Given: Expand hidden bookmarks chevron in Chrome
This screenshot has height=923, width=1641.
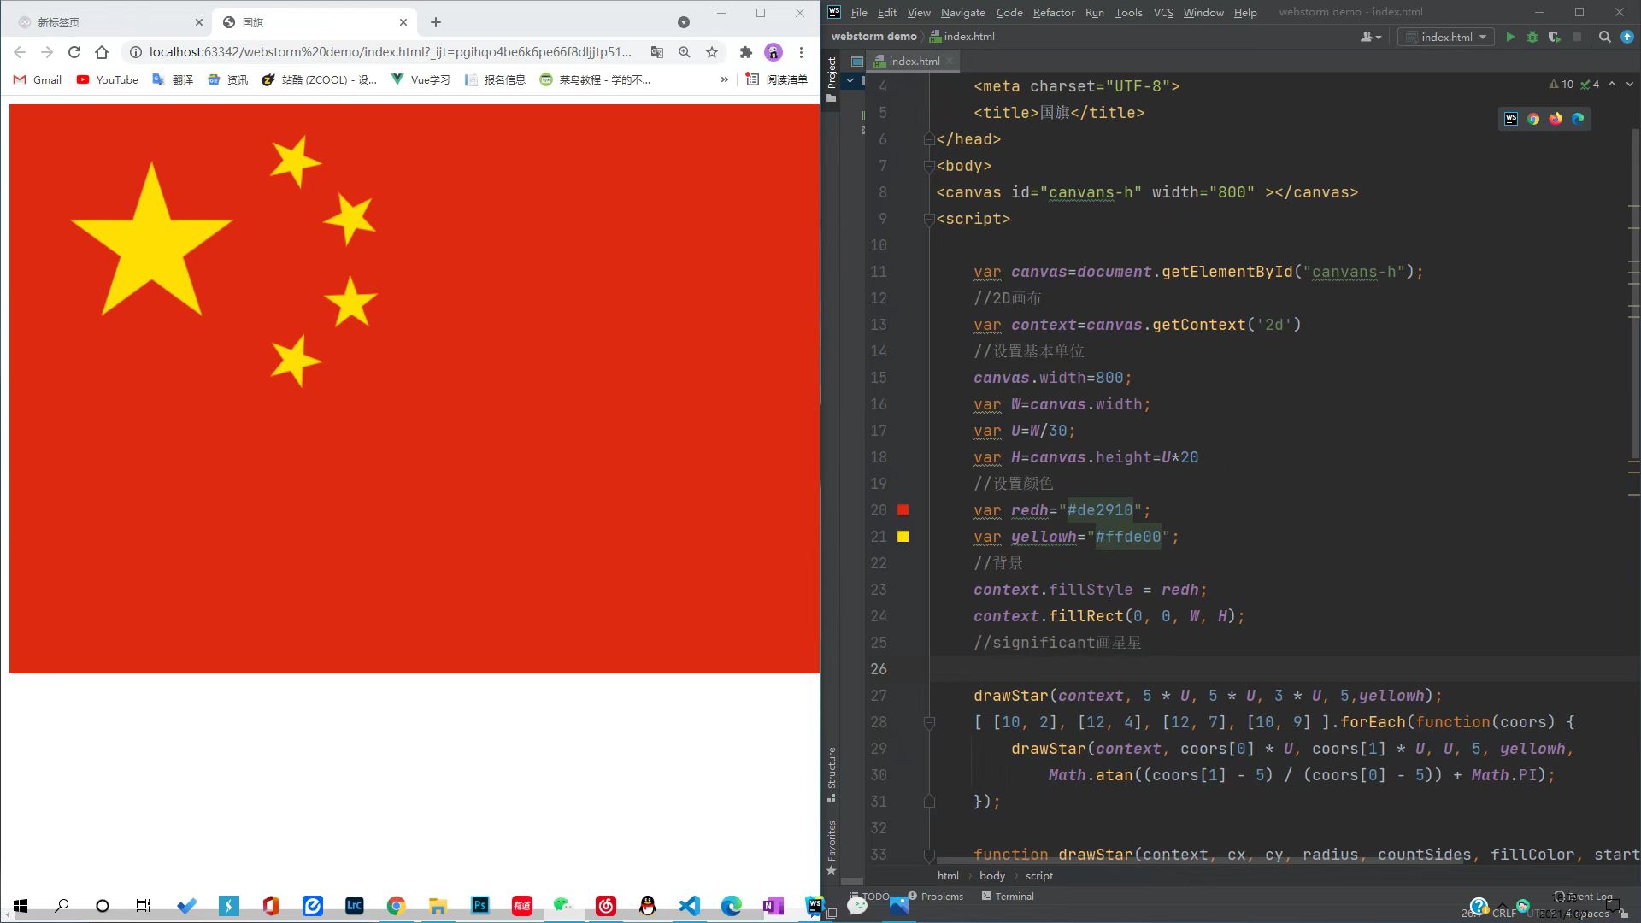Looking at the screenshot, I should click(725, 79).
